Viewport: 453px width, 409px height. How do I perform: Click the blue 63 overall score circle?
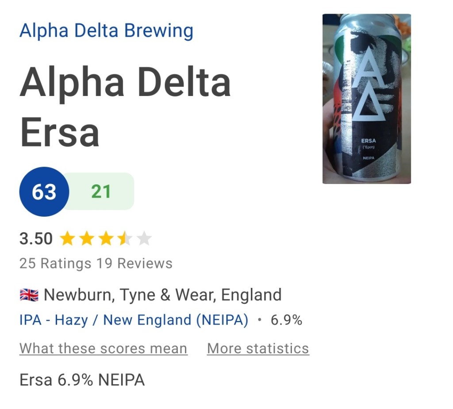click(44, 191)
